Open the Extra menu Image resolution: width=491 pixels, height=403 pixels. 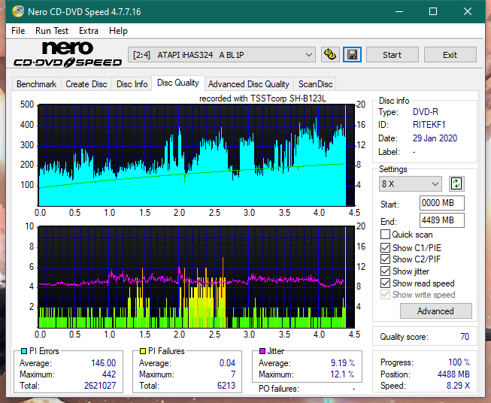click(89, 31)
